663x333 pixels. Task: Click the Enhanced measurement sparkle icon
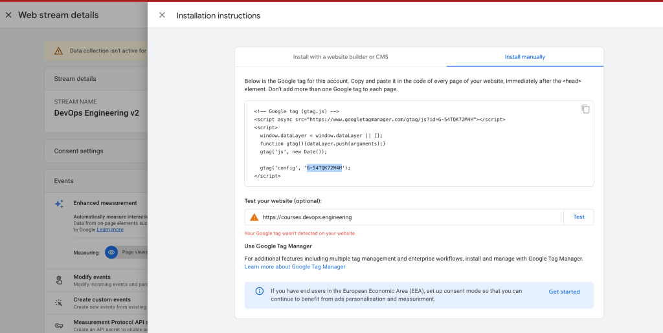pyautogui.click(x=59, y=204)
